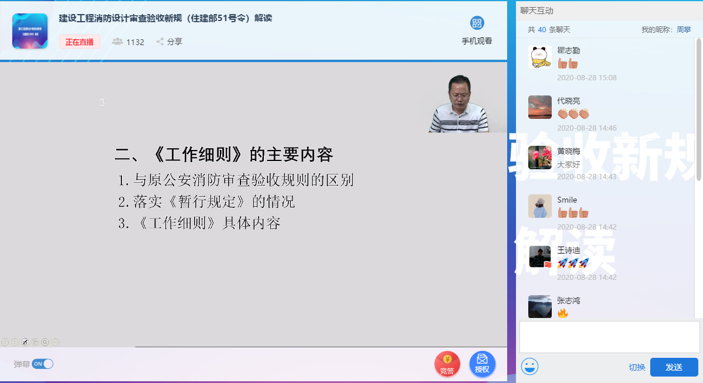This screenshot has width=703, height=383.
Task: Click the course cover thumbnail
Action: click(x=30, y=30)
